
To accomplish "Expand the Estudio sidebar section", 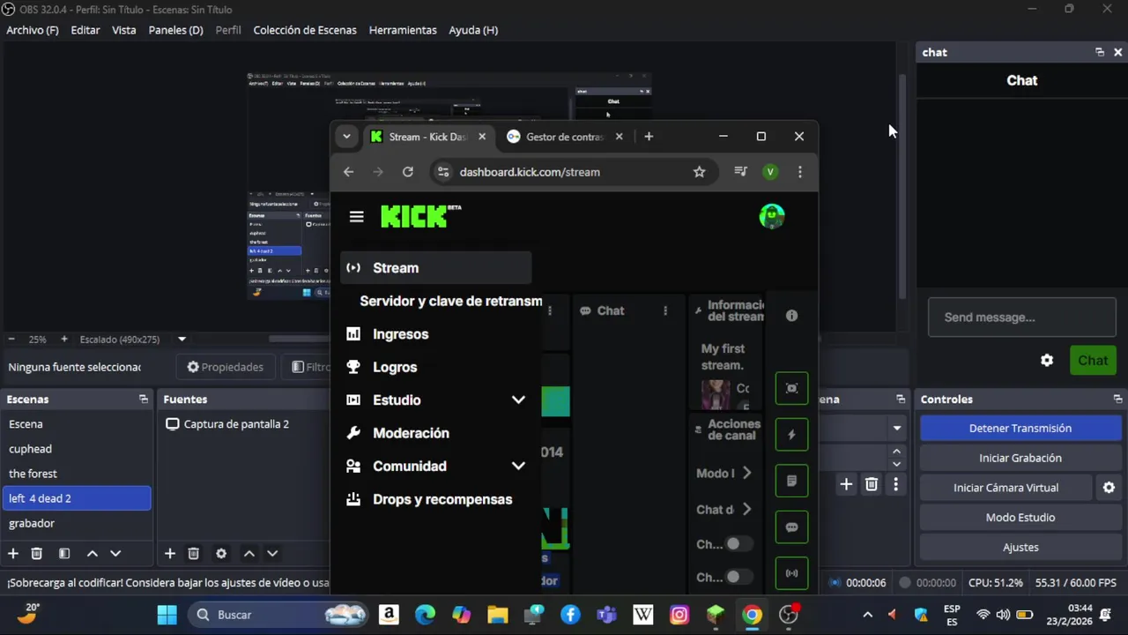I will coord(518,400).
